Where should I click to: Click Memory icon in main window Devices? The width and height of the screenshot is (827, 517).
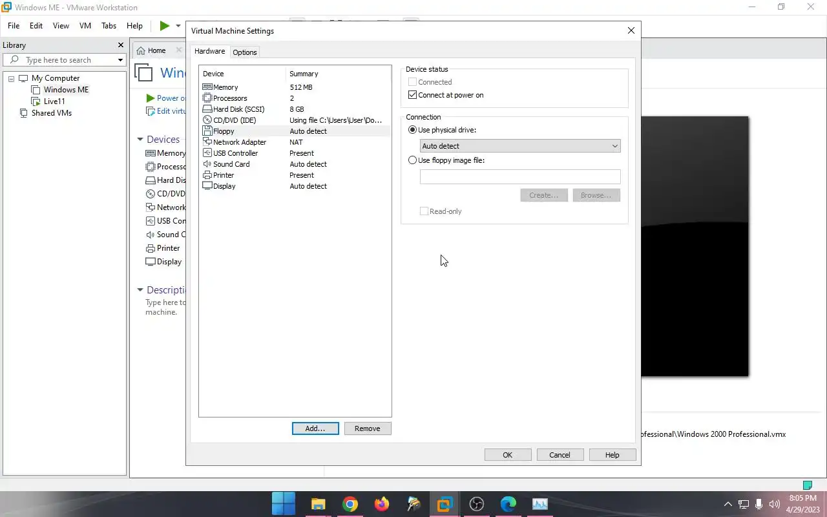(x=151, y=153)
